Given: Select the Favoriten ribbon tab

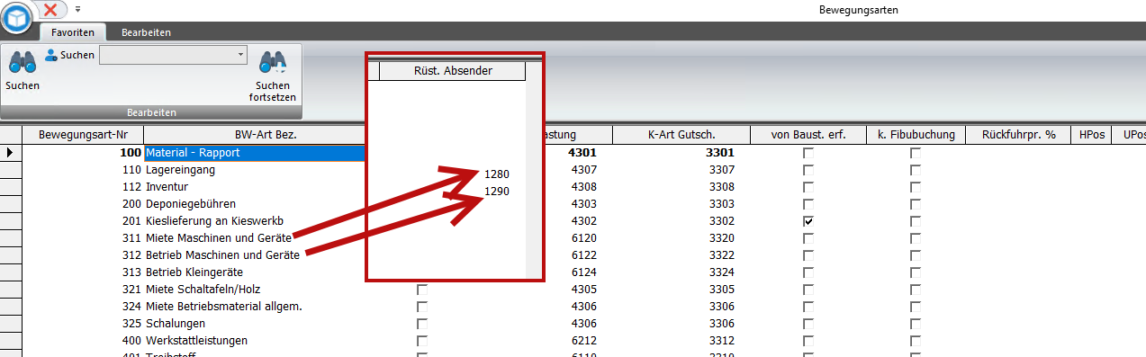Looking at the screenshot, I should coord(73,32).
